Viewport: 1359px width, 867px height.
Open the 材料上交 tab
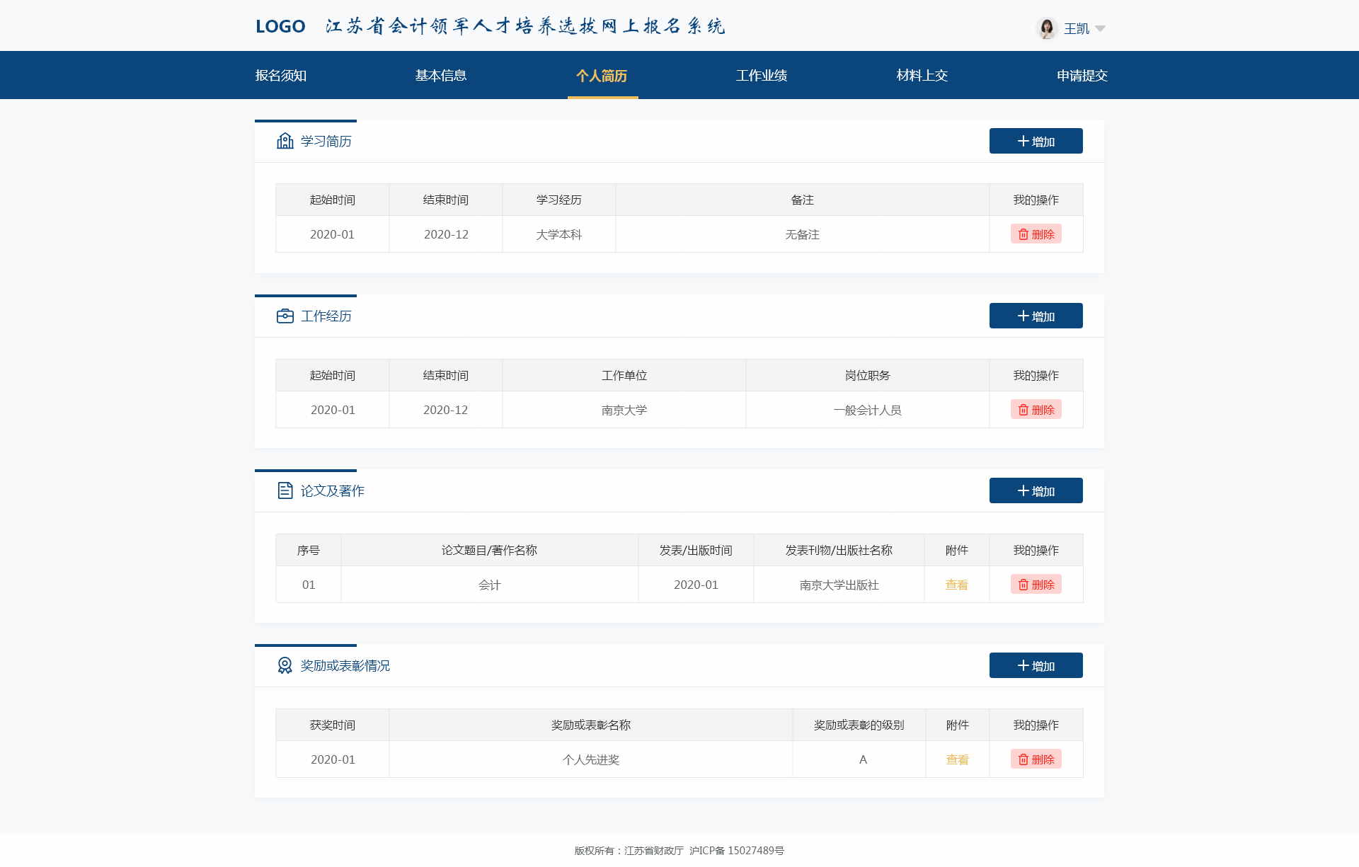tap(922, 76)
